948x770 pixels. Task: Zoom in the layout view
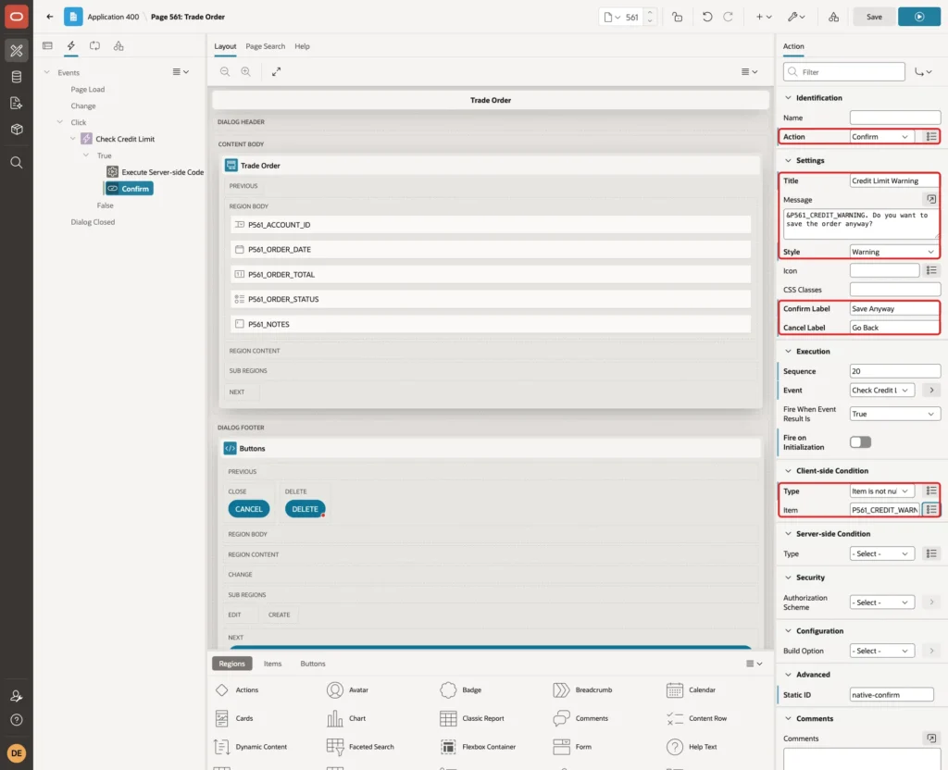[x=246, y=71]
